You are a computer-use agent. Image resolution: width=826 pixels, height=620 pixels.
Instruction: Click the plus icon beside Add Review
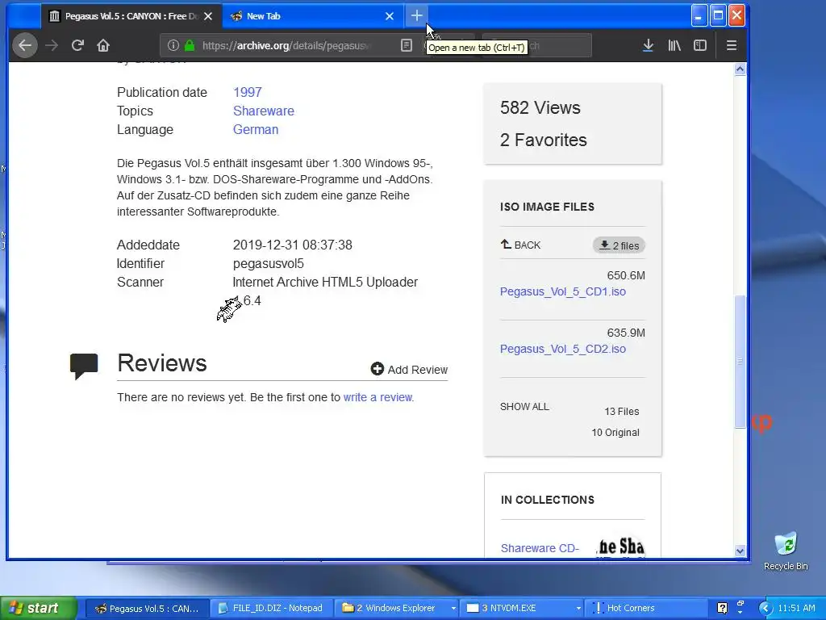(378, 369)
